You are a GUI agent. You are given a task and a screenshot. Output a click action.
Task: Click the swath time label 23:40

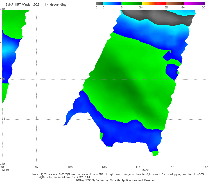[5, 170]
